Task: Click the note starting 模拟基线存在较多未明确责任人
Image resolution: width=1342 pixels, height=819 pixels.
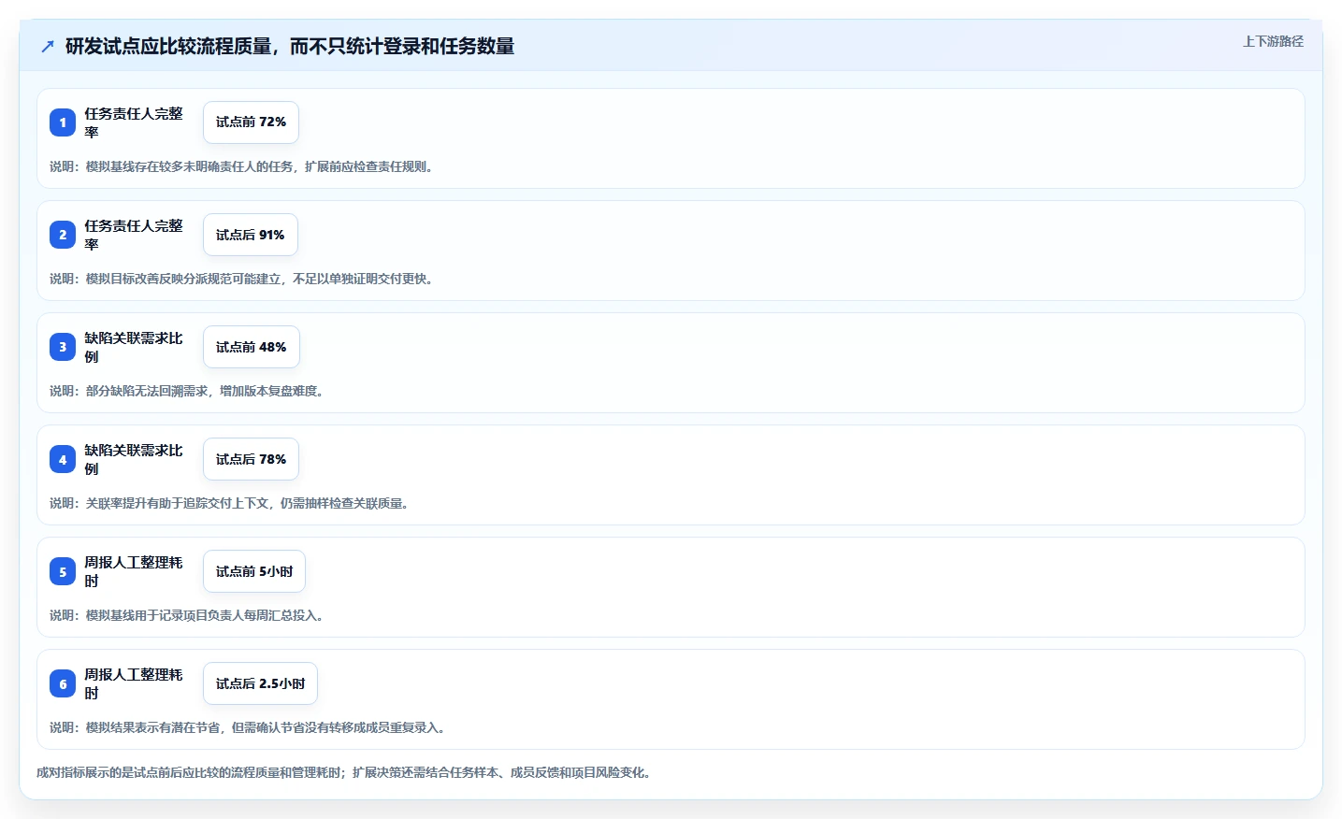Action: click(243, 166)
